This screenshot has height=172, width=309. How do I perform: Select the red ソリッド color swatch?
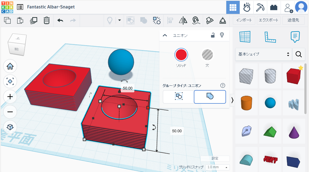[x=181, y=55]
